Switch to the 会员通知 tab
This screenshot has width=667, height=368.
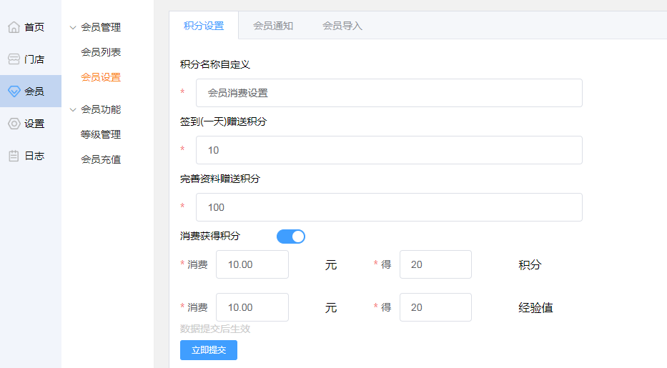273,26
